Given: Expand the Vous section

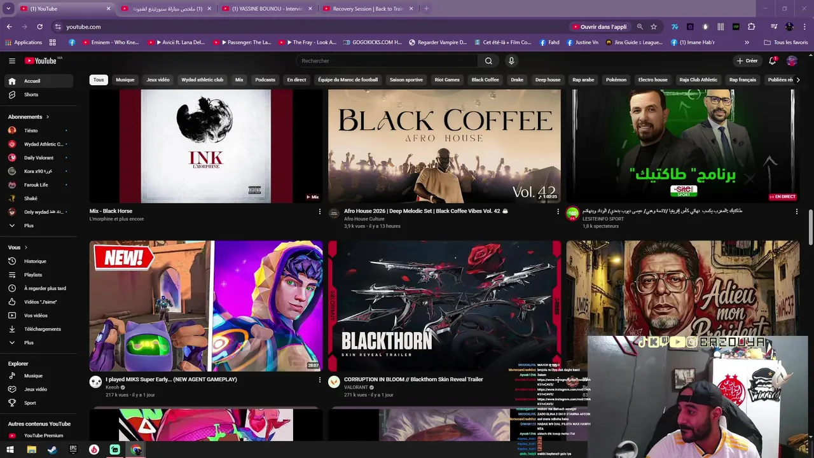Looking at the screenshot, I should pos(18,247).
